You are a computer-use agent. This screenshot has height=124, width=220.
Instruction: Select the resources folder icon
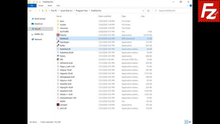(58, 28)
